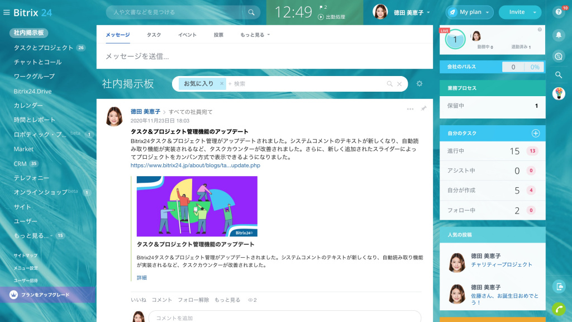Expand the もっと見る tab dropdown
Screen dimensions: 572x322
click(x=255, y=35)
